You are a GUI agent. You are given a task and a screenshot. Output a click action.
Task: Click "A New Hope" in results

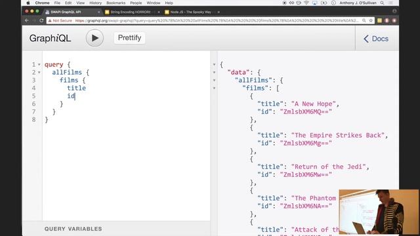314,104
